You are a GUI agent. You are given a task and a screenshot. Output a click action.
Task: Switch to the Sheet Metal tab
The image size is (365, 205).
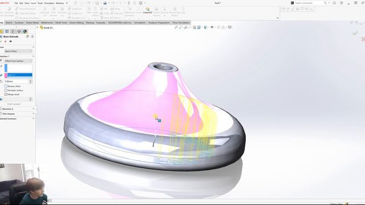click(x=33, y=23)
